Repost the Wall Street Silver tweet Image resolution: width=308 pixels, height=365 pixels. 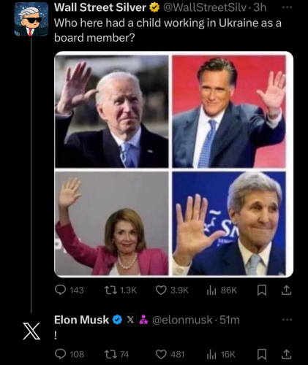point(120,290)
